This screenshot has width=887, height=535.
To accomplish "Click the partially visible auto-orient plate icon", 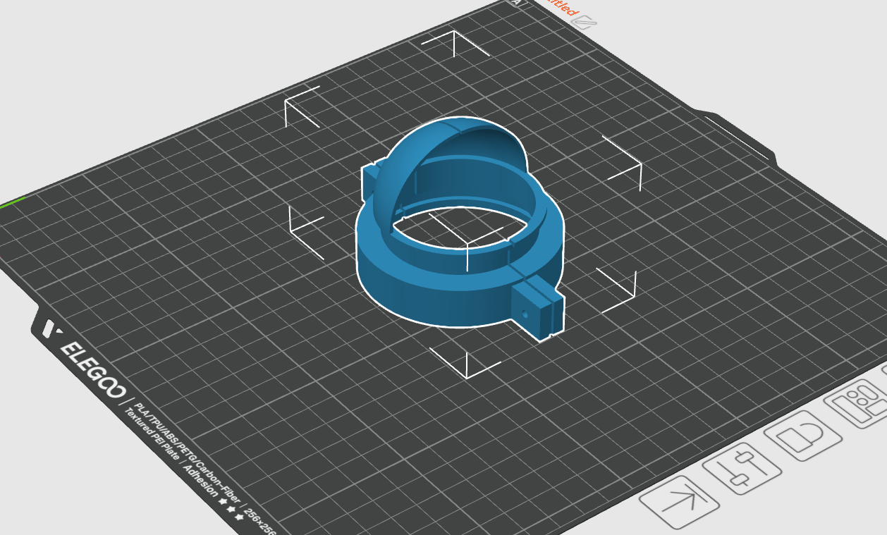I will tap(884, 376).
